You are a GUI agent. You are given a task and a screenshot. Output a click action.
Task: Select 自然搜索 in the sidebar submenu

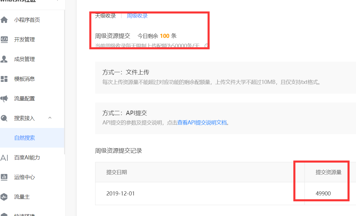(x=25, y=138)
